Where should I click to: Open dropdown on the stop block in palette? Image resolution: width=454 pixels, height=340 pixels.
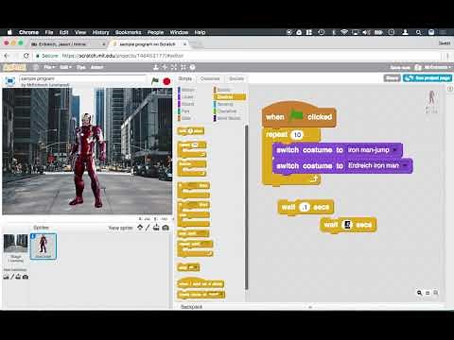pos(195,267)
